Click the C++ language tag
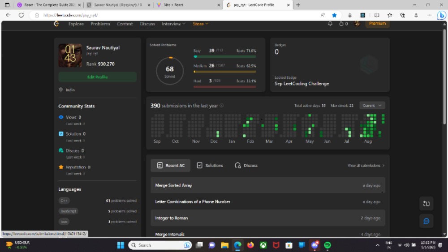 64,201
